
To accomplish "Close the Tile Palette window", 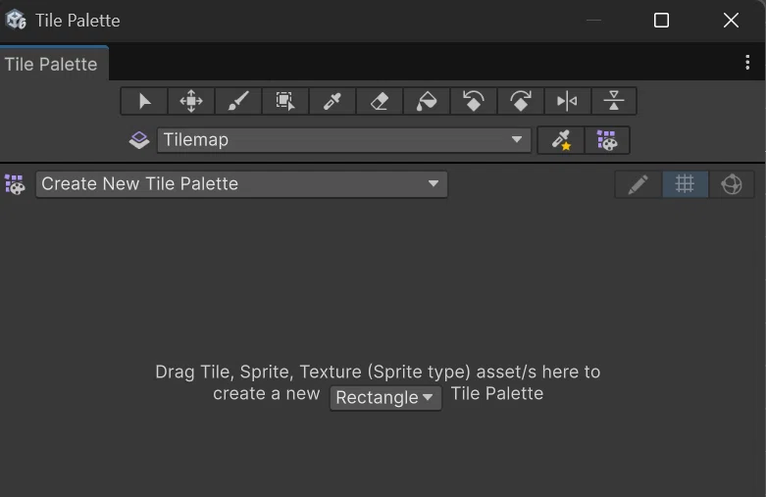I will click(x=731, y=20).
